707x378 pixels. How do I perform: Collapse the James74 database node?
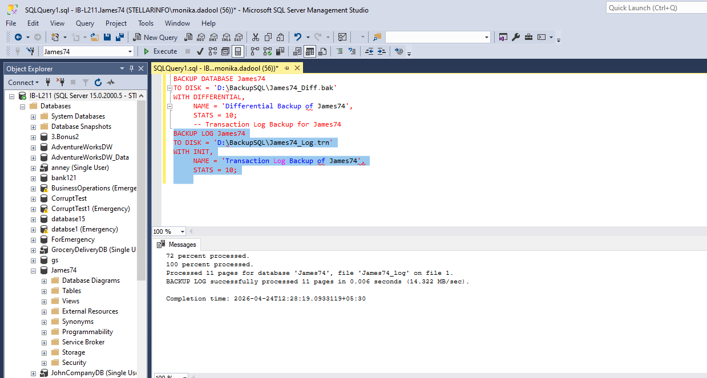pos(33,270)
